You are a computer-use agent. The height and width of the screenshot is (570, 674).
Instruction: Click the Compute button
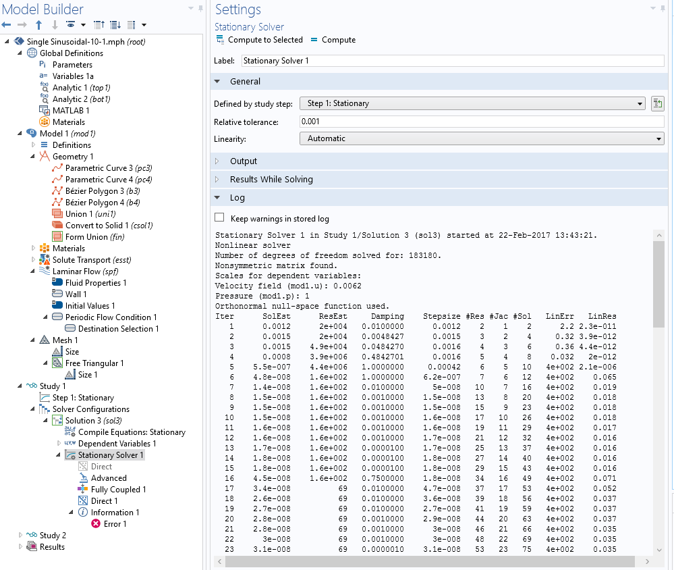tap(333, 40)
